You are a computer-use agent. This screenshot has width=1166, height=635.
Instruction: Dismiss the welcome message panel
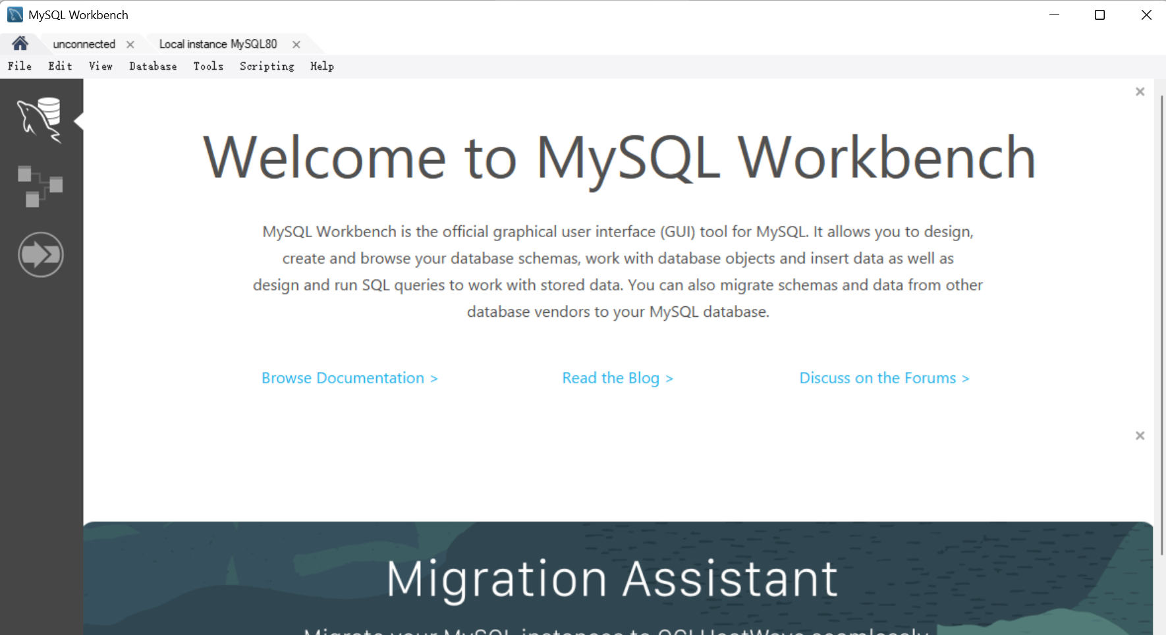tap(1140, 92)
